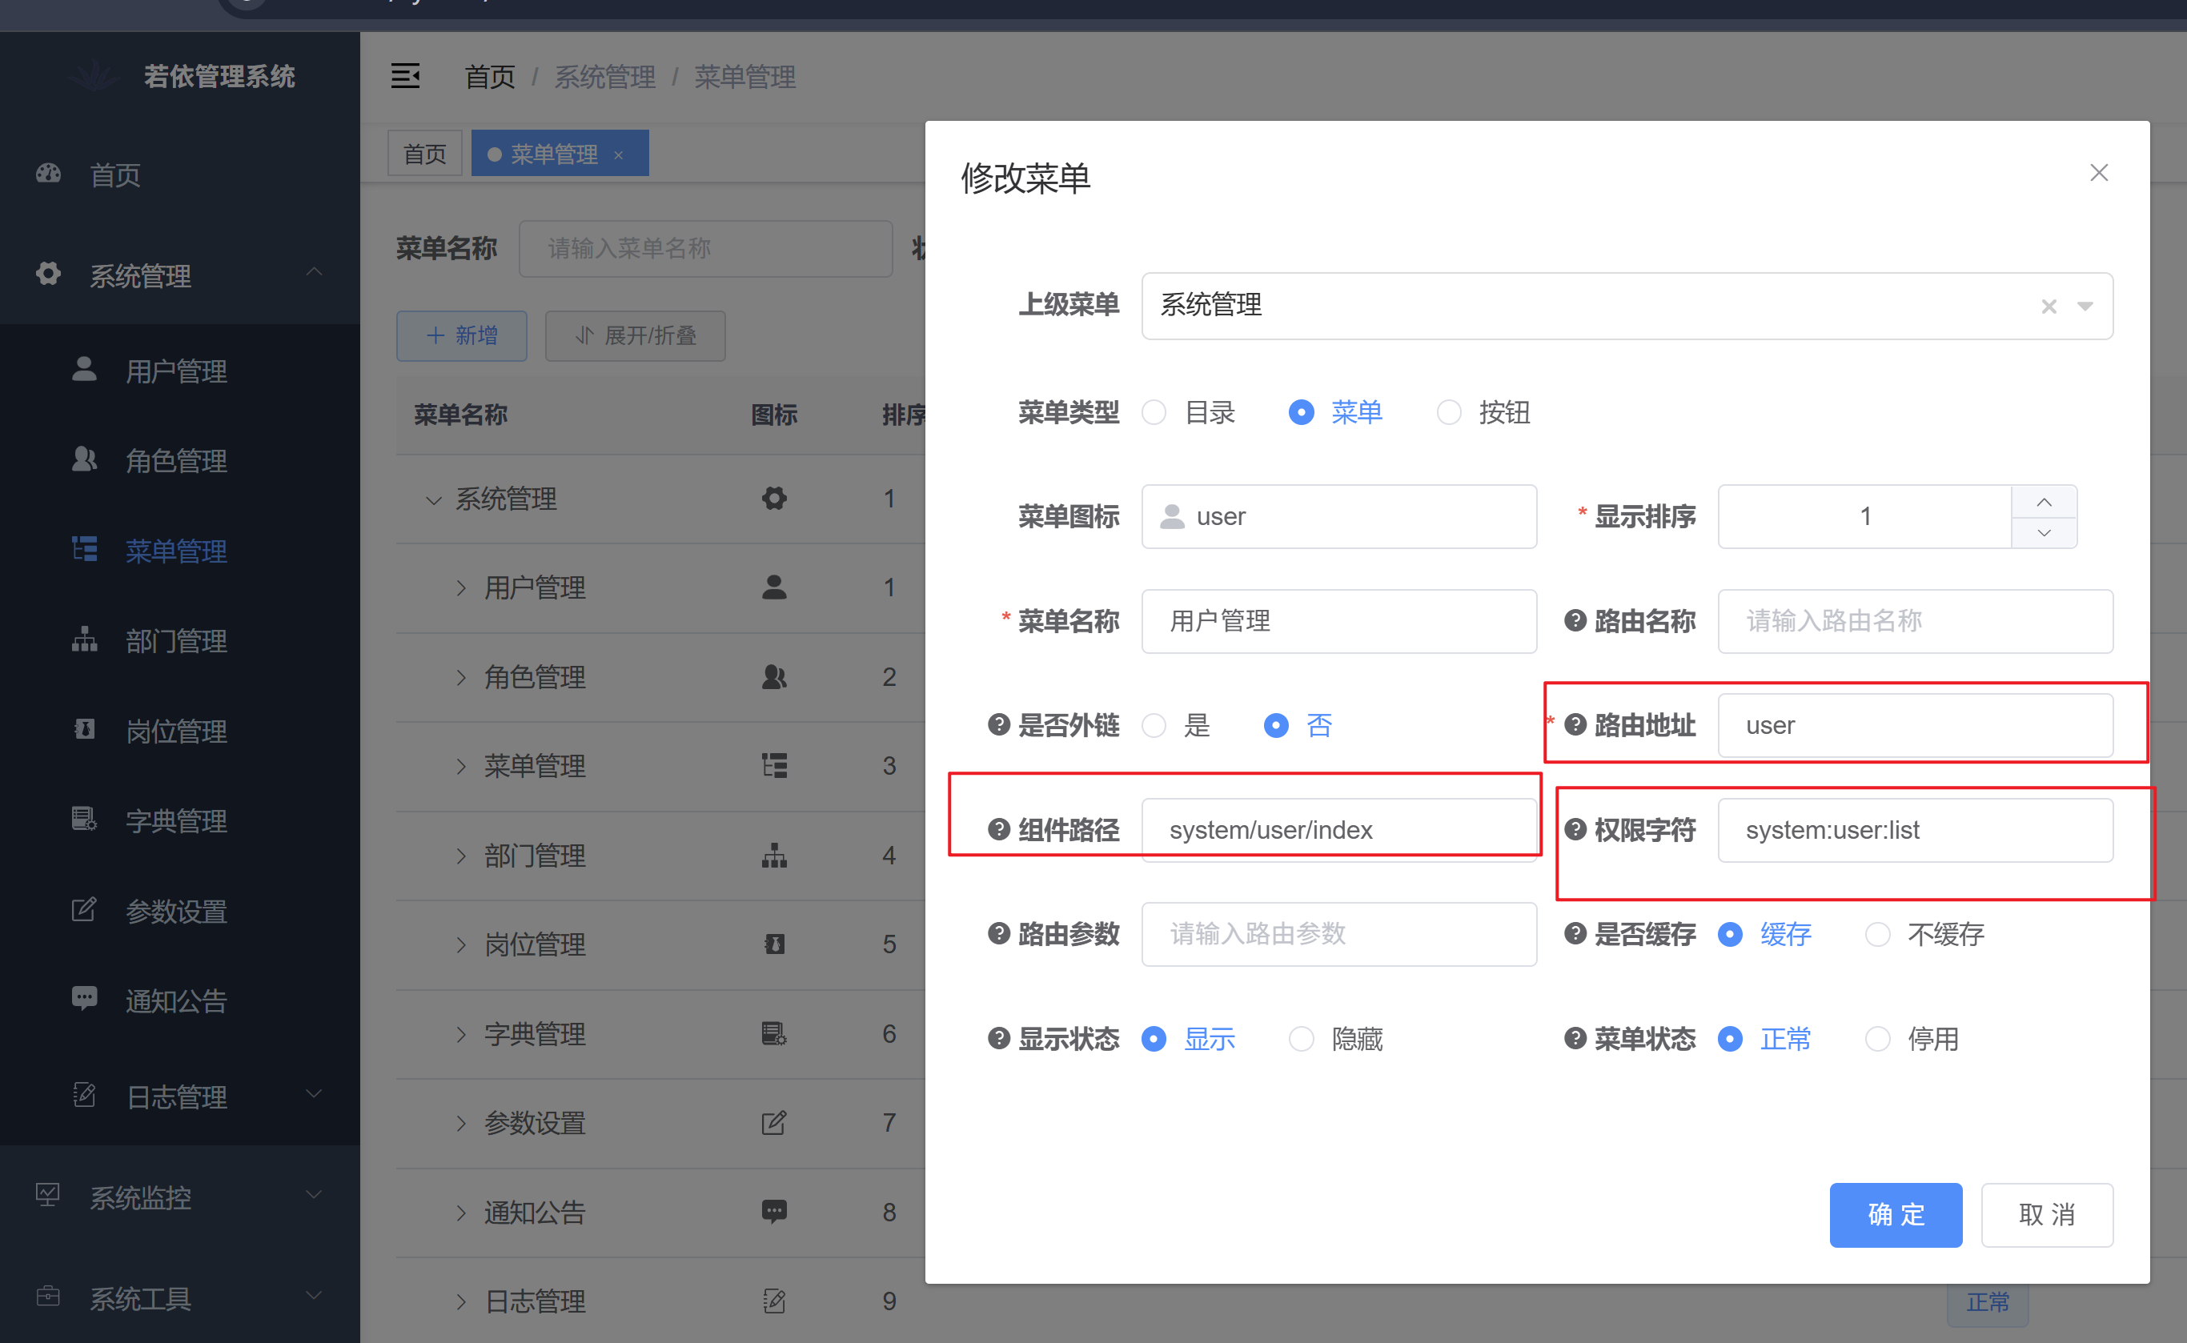Viewport: 2187px width, 1343px height.
Task: Collapse 系统管理 sidebar section
Action: point(314,273)
